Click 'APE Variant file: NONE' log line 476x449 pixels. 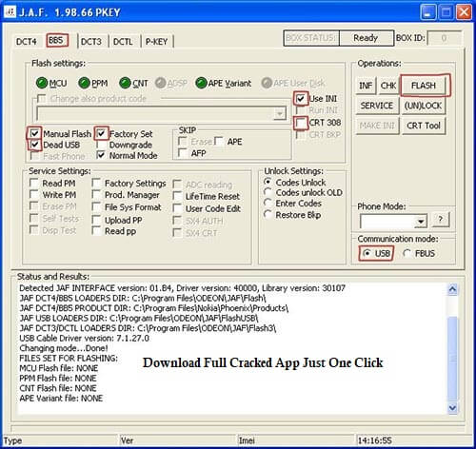pos(61,399)
